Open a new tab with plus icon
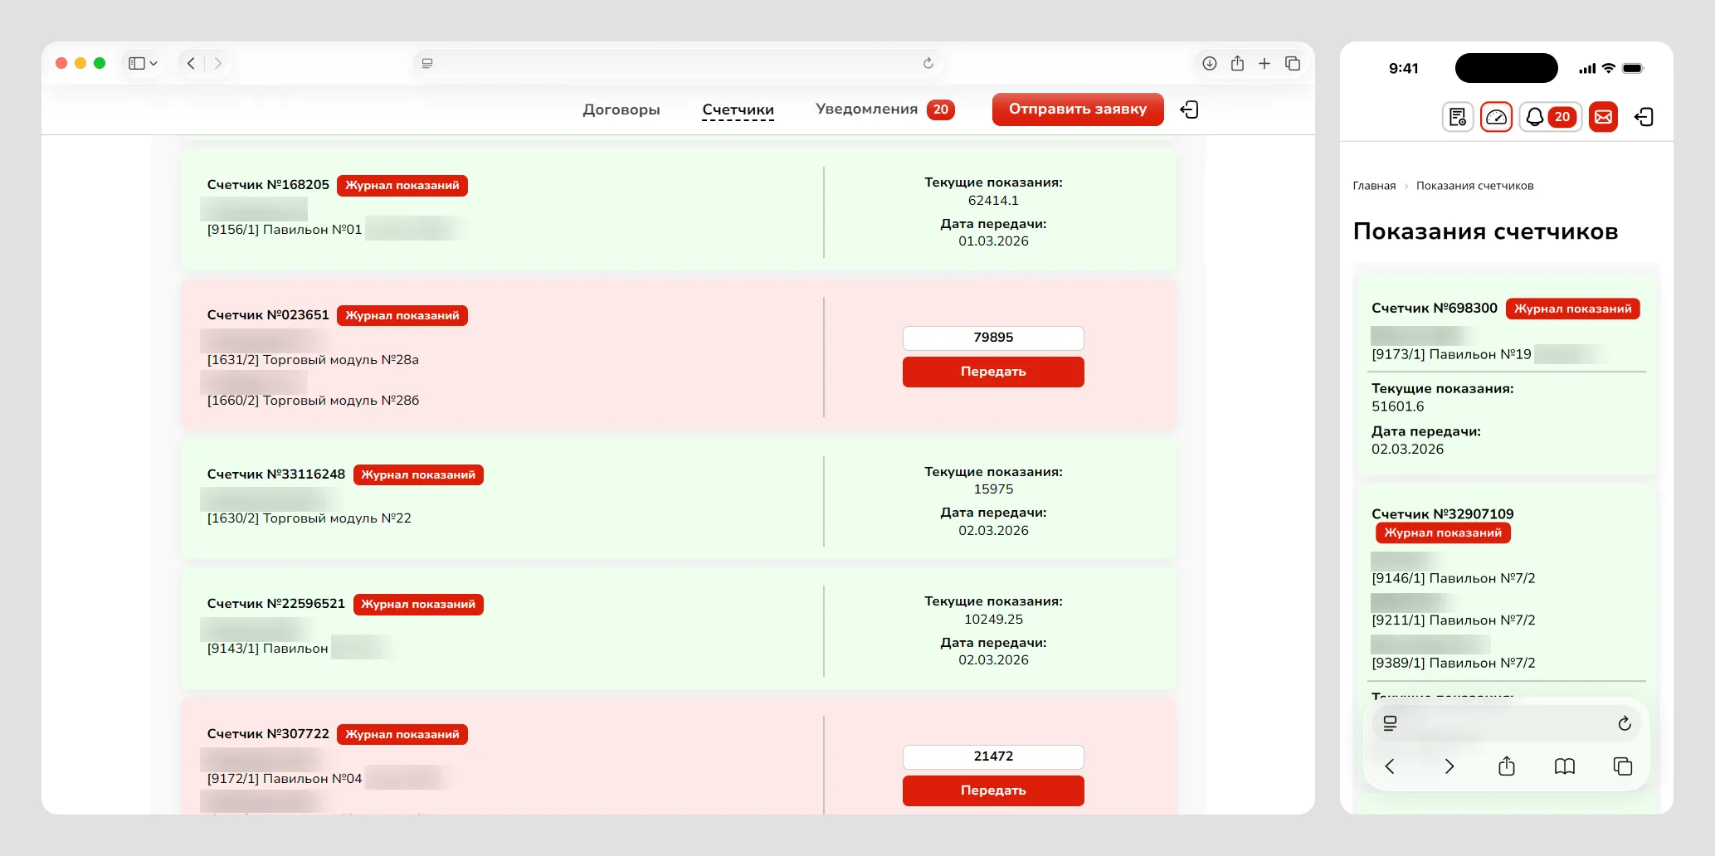Screen dimensions: 1715x856 click(x=1264, y=63)
